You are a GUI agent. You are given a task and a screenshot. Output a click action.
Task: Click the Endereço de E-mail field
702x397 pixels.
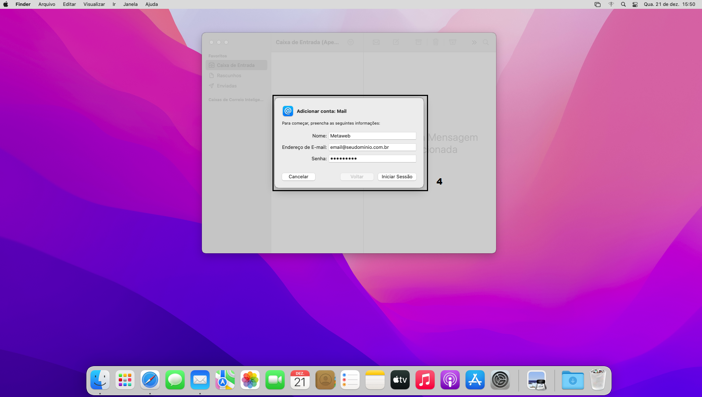(x=372, y=147)
